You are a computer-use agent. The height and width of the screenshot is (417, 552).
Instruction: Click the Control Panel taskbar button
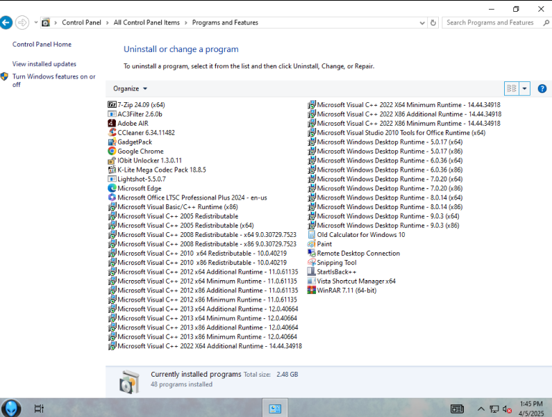click(275, 409)
